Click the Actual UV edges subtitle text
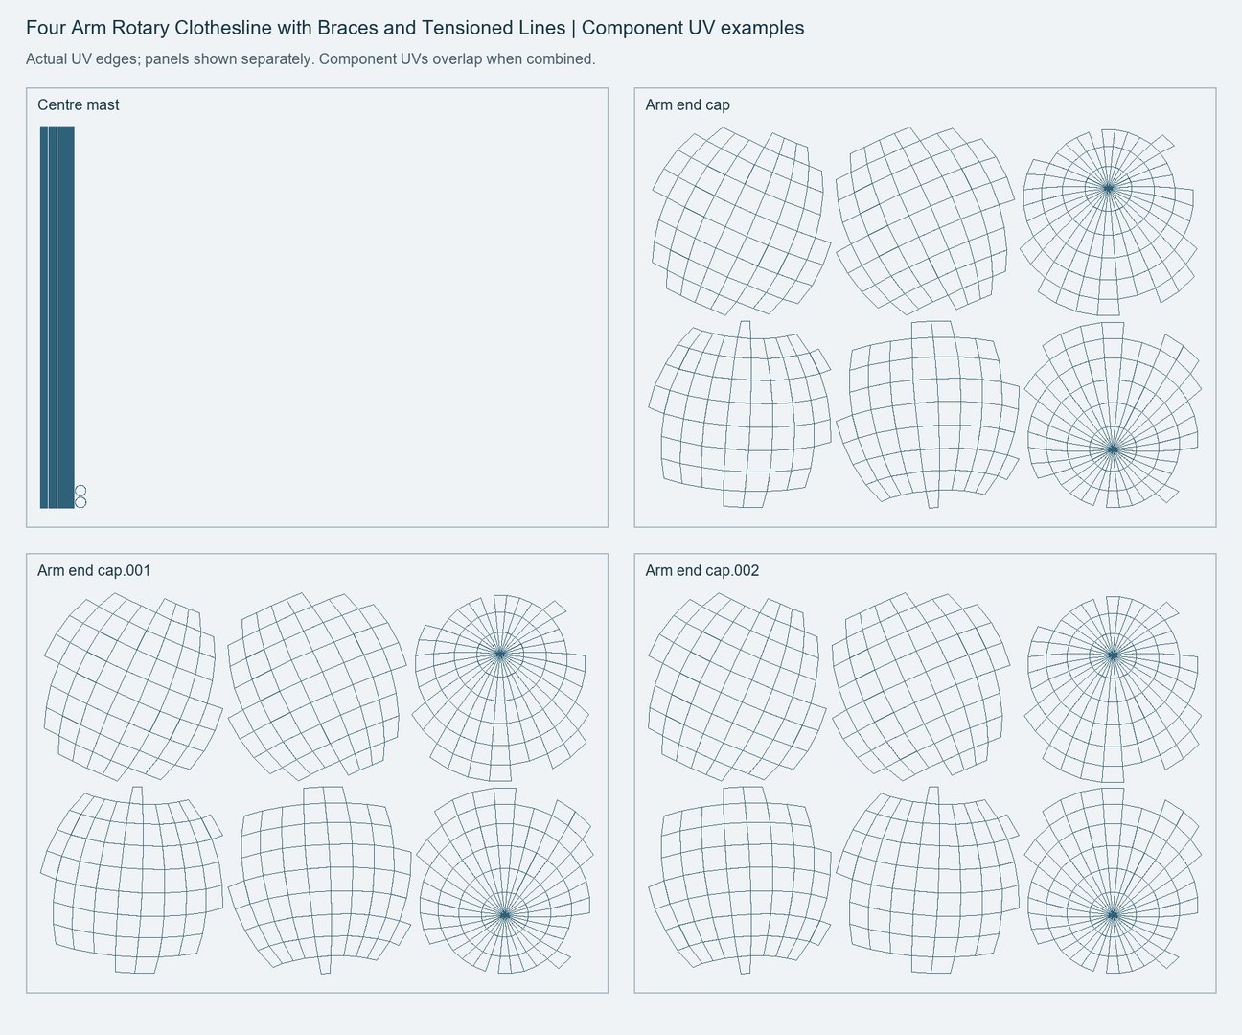Screen dimensions: 1242x1035 coord(310,59)
